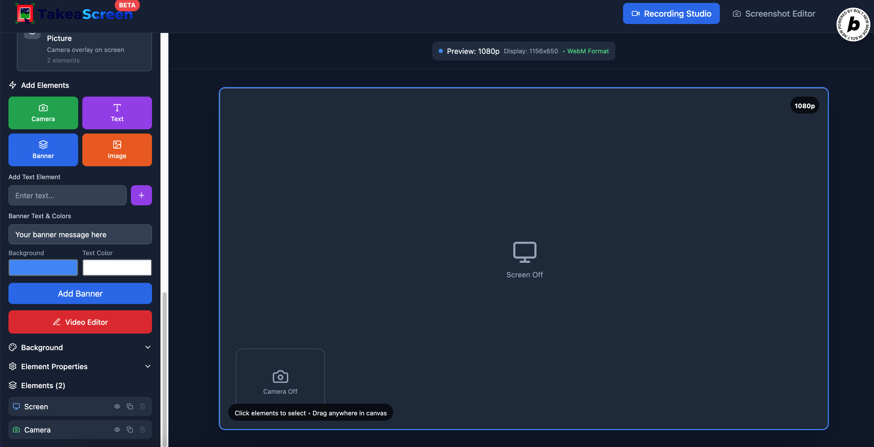Viewport: 874px width, 447px height.
Task: Delete the Camera element
Action: pyautogui.click(x=142, y=430)
